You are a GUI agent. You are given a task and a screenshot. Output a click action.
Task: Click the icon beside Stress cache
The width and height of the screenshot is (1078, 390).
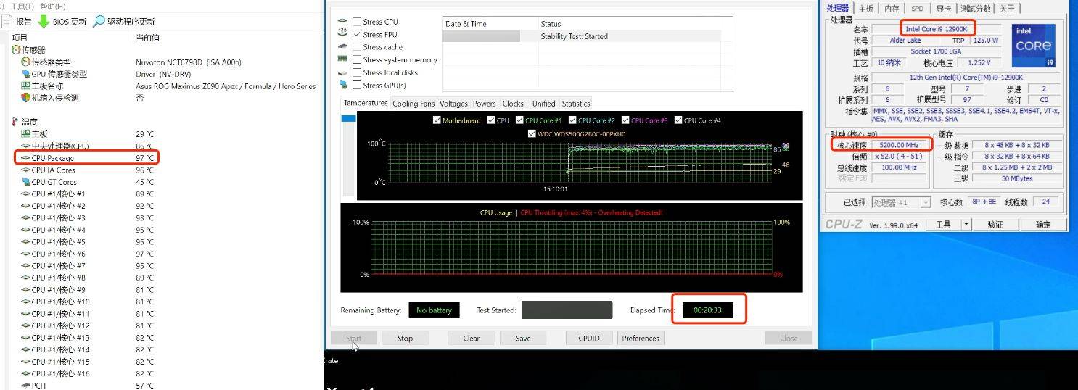343,47
